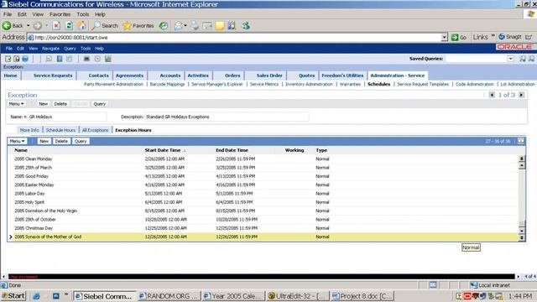Switch to the All Exceptions view tab
This screenshot has height=302, width=537.
coord(95,130)
